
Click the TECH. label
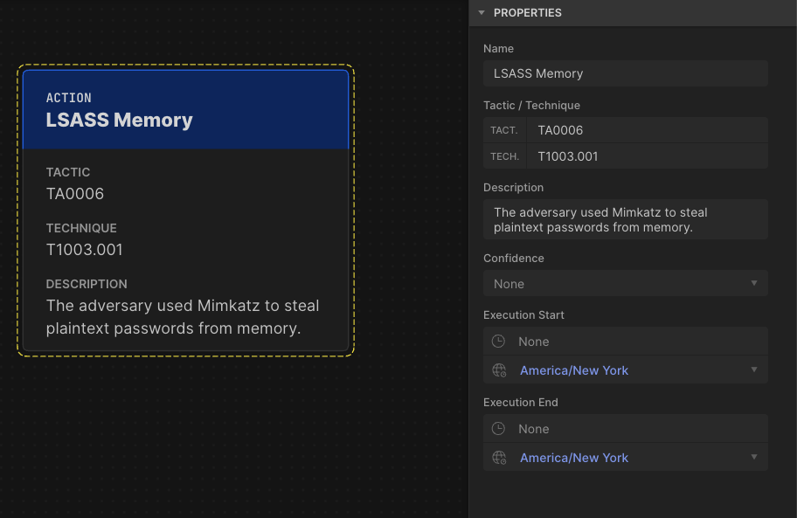(x=504, y=156)
